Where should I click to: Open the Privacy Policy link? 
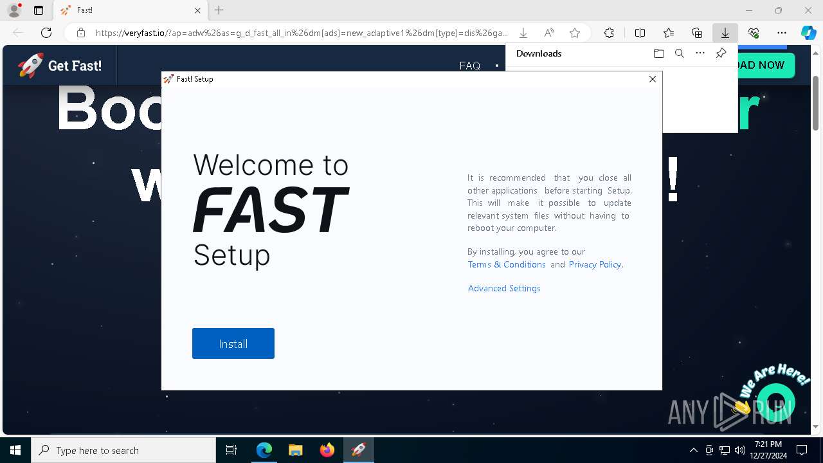point(595,264)
